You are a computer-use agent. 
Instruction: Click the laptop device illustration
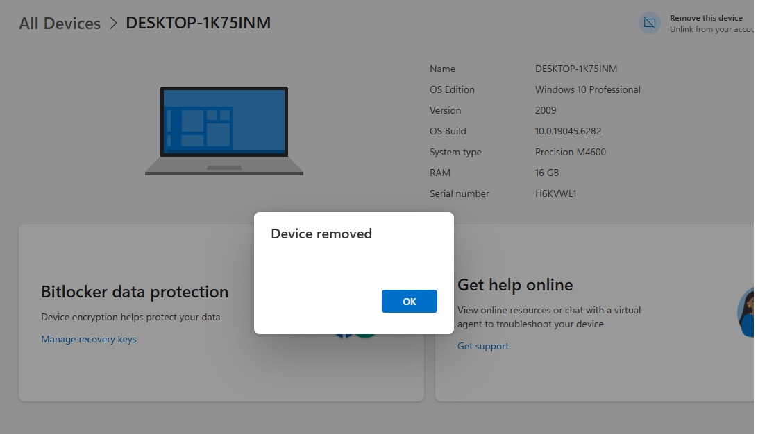pyautogui.click(x=224, y=132)
